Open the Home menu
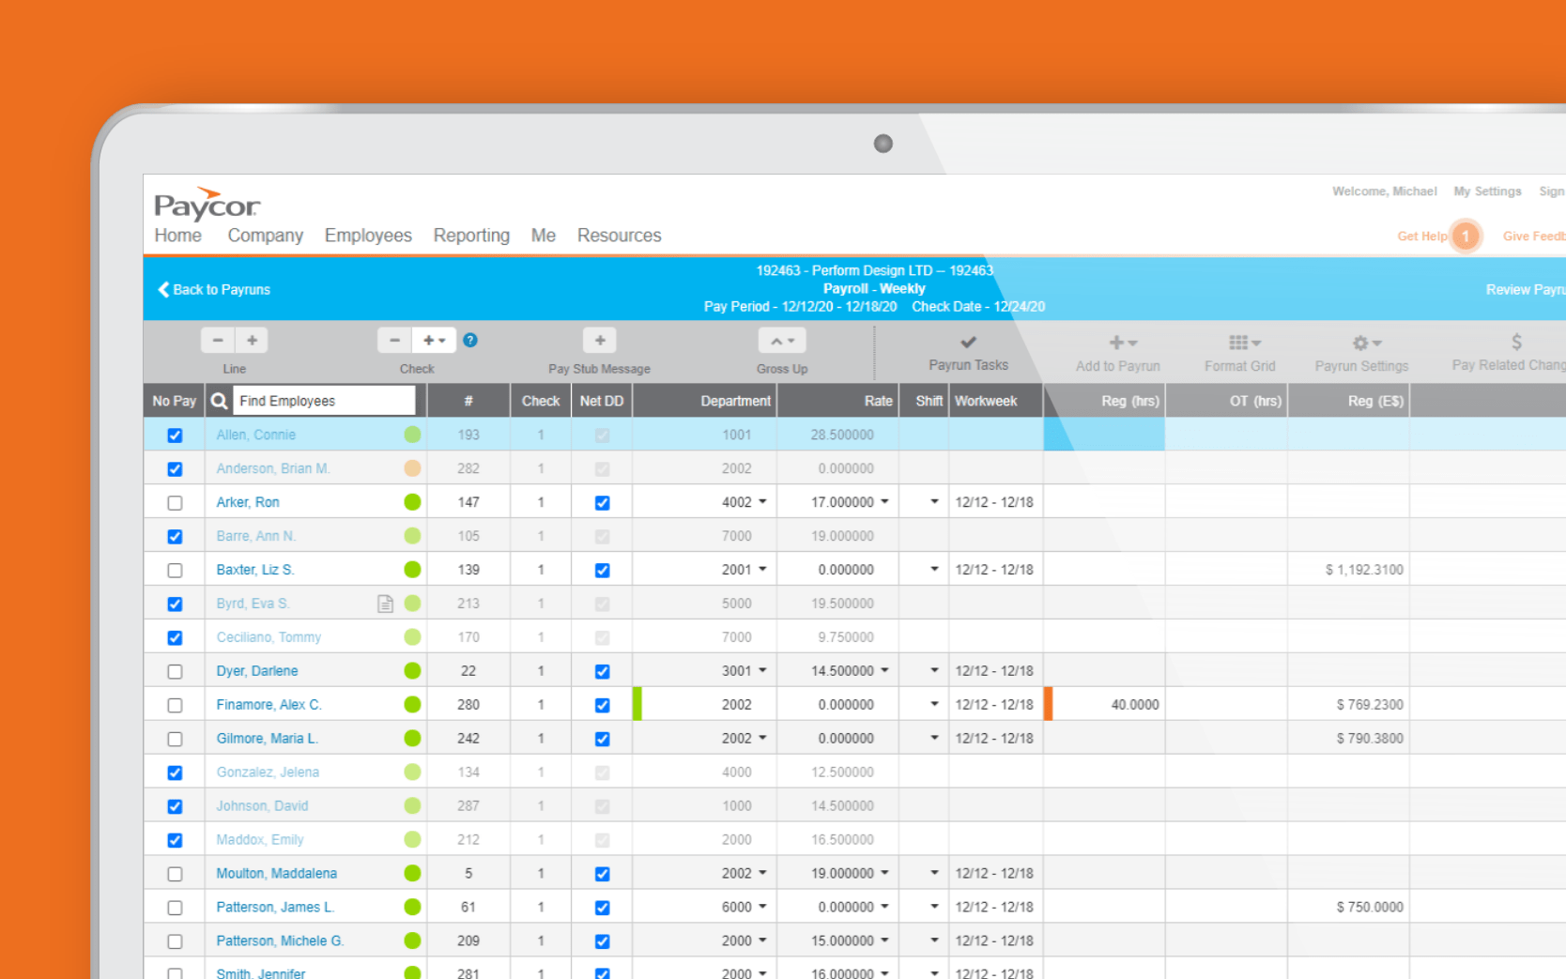The image size is (1566, 979). pyautogui.click(x=177, y=236)
